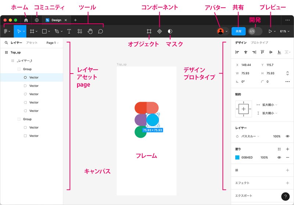Switch to the レイヤー tab
This screenshot has height=205, width=294.
click(x=16, y=43)
